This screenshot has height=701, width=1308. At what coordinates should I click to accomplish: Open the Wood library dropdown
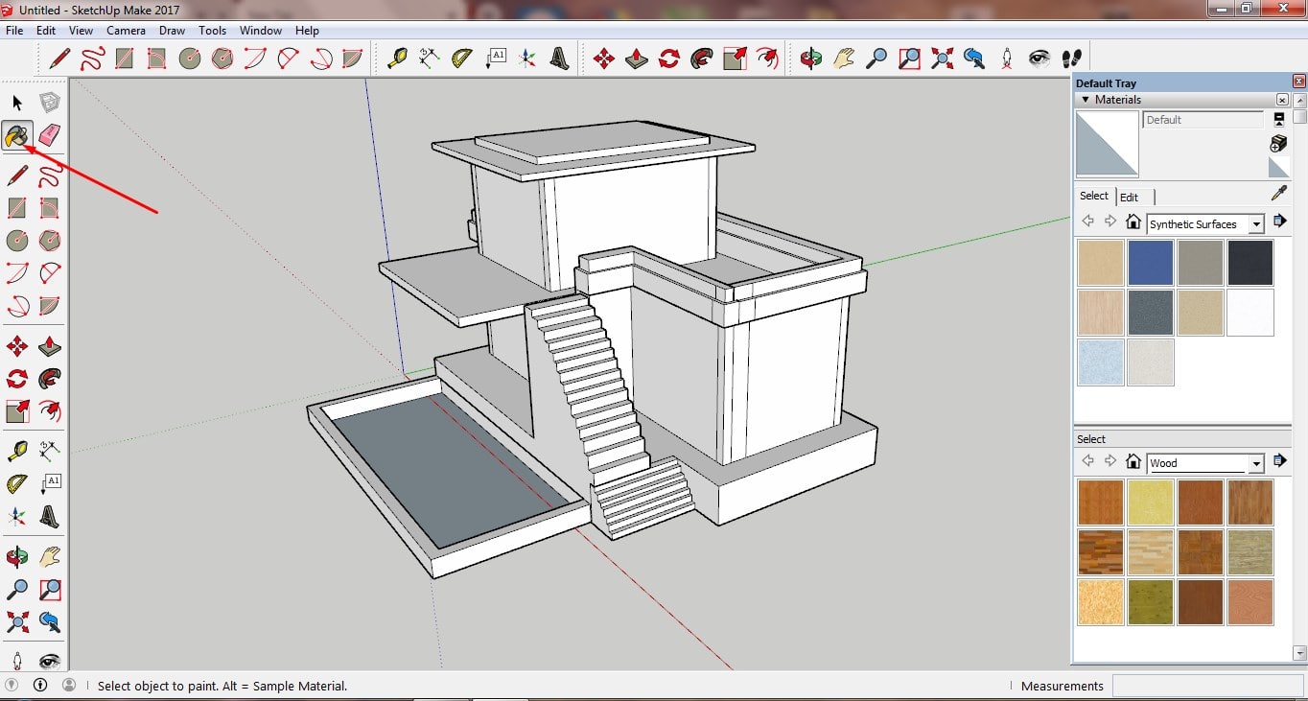point(1256,463)
